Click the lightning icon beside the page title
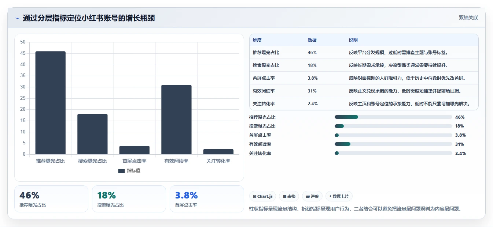Screen dimensions: 493x227 click(18, 18)
